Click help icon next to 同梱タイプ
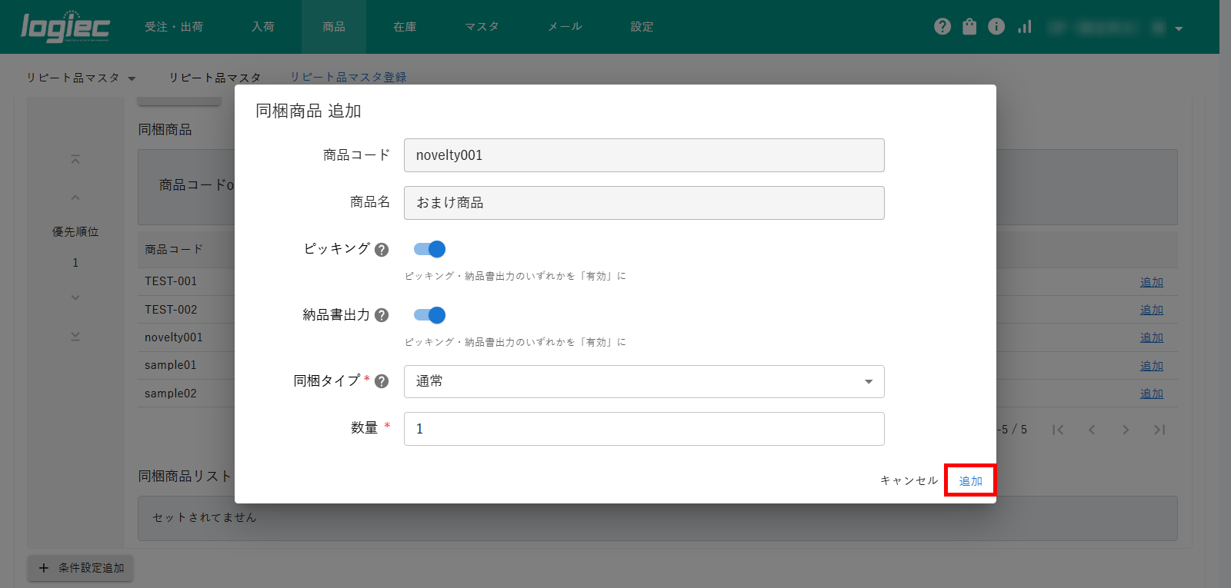Viewport: 1231px width, 588px height. pyautogui.click(x=382, y=381)
